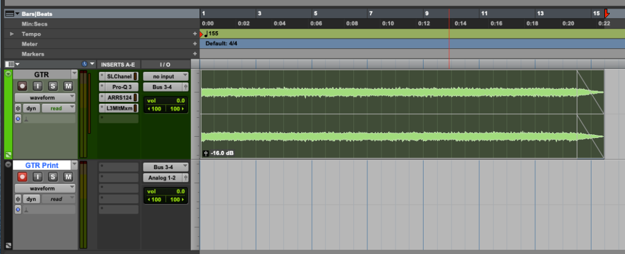Open GTR Print Bus 3-4 input selector
The width and height of the screenshot is (625, 254).
[166, 167]
